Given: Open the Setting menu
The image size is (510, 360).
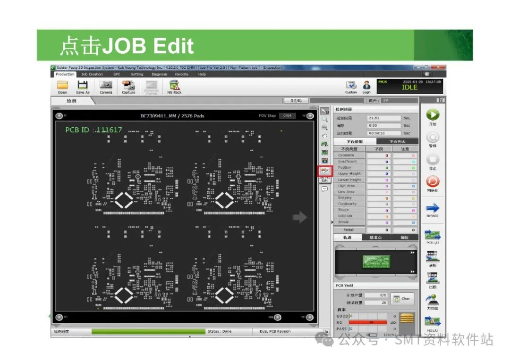Looking at the screenshot, I should [x=137, y=74].
